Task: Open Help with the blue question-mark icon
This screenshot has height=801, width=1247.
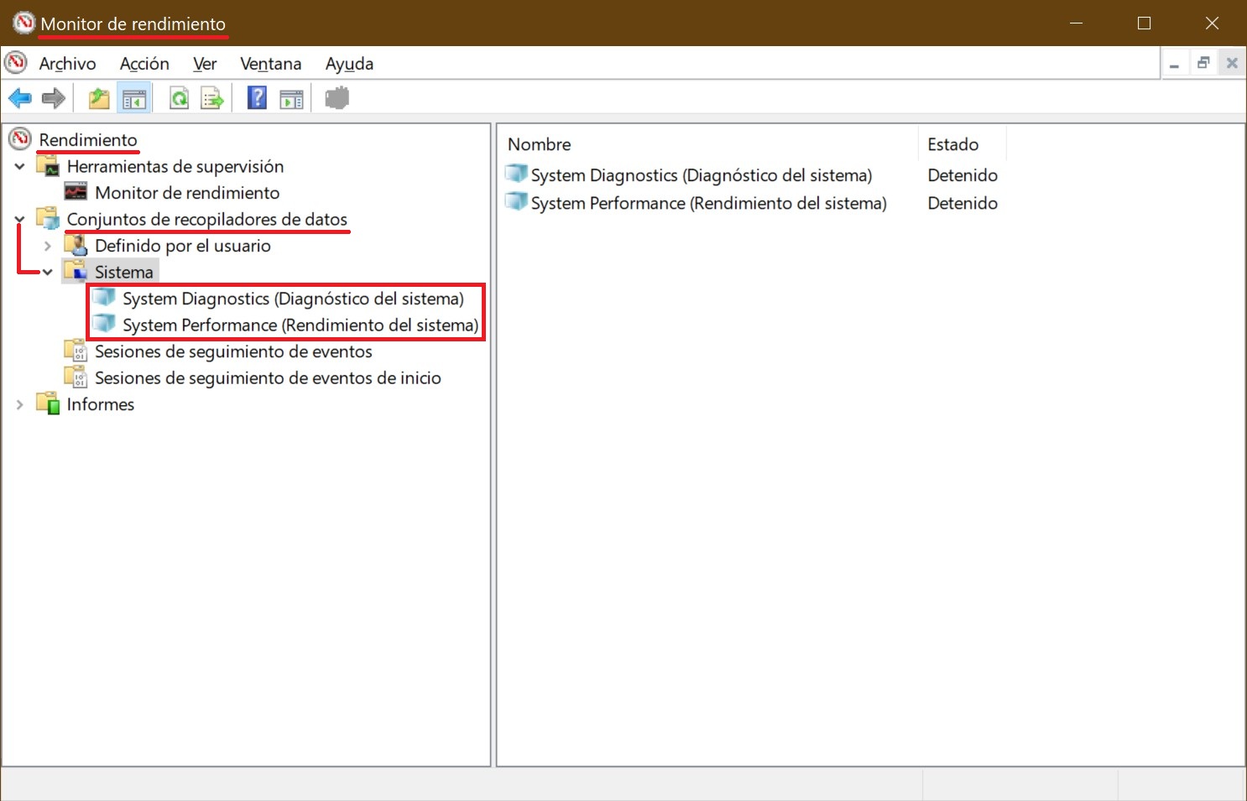Action: point(257,98)
